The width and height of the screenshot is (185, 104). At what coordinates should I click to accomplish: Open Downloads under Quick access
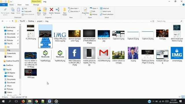point(11,34)
